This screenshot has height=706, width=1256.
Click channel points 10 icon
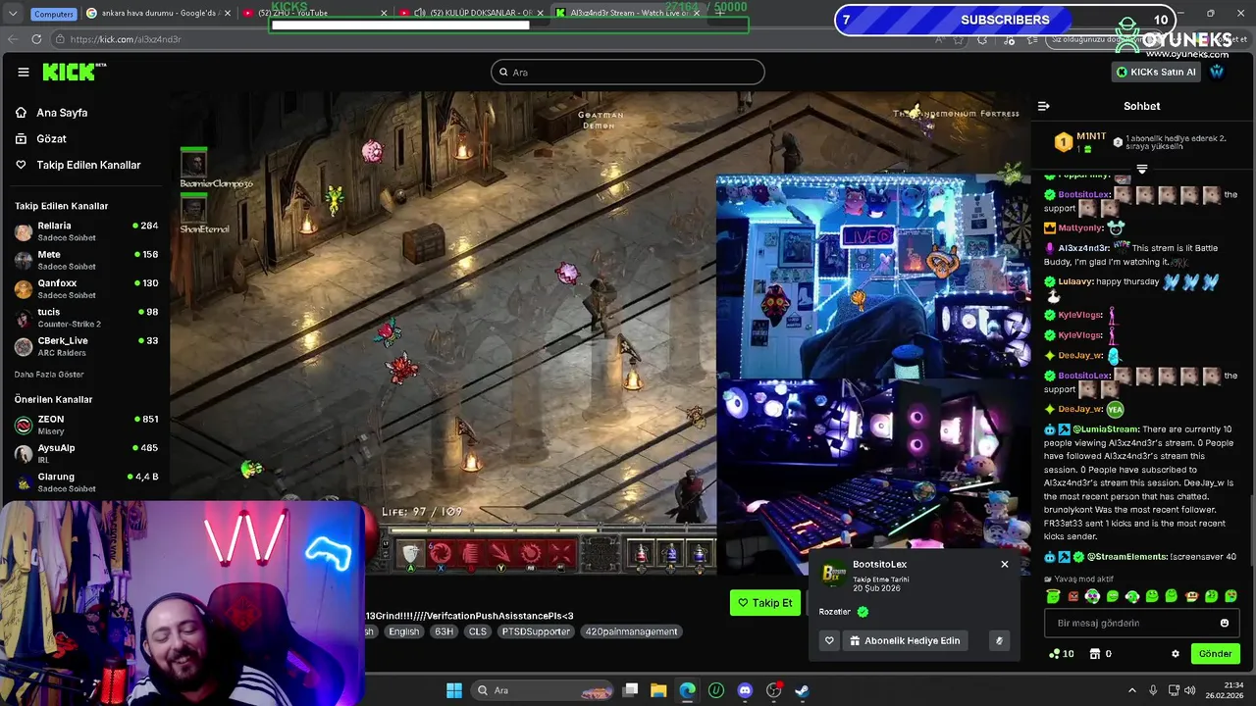[x=1061, y=653]
